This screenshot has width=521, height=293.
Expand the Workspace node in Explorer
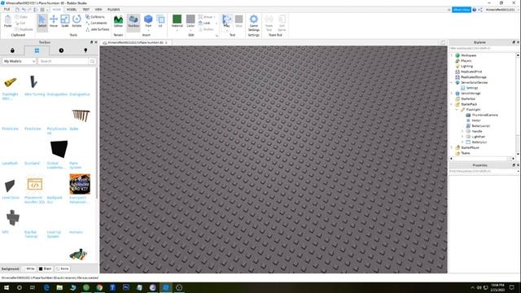pyautogui.click(x=452, y=55)
